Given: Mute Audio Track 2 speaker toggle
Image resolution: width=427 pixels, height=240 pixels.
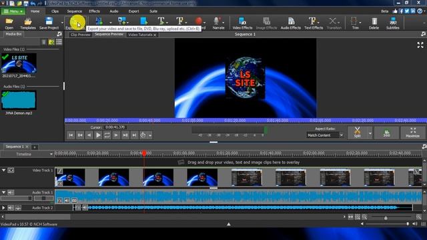Looking at the screenshot, I should (x=11, y=207).
